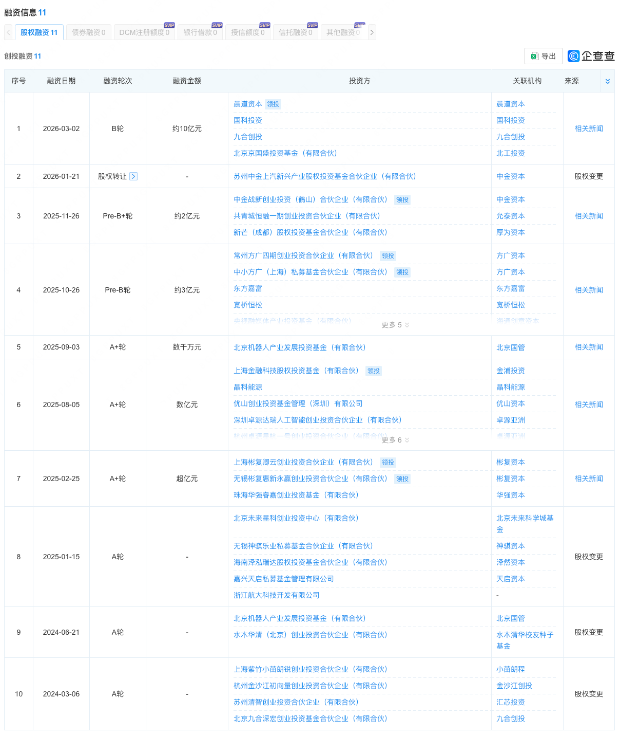620x736 pixels.
Task: Select the 约10亿元 amount cell
Action: tap(187, 128)
